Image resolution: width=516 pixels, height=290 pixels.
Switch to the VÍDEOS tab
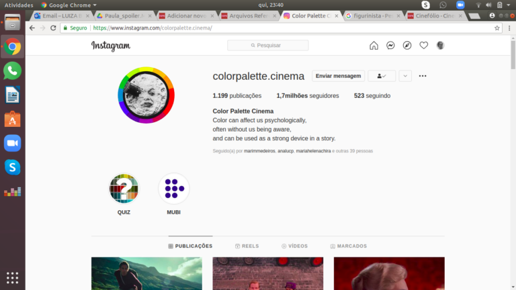[x=294, y=246]
